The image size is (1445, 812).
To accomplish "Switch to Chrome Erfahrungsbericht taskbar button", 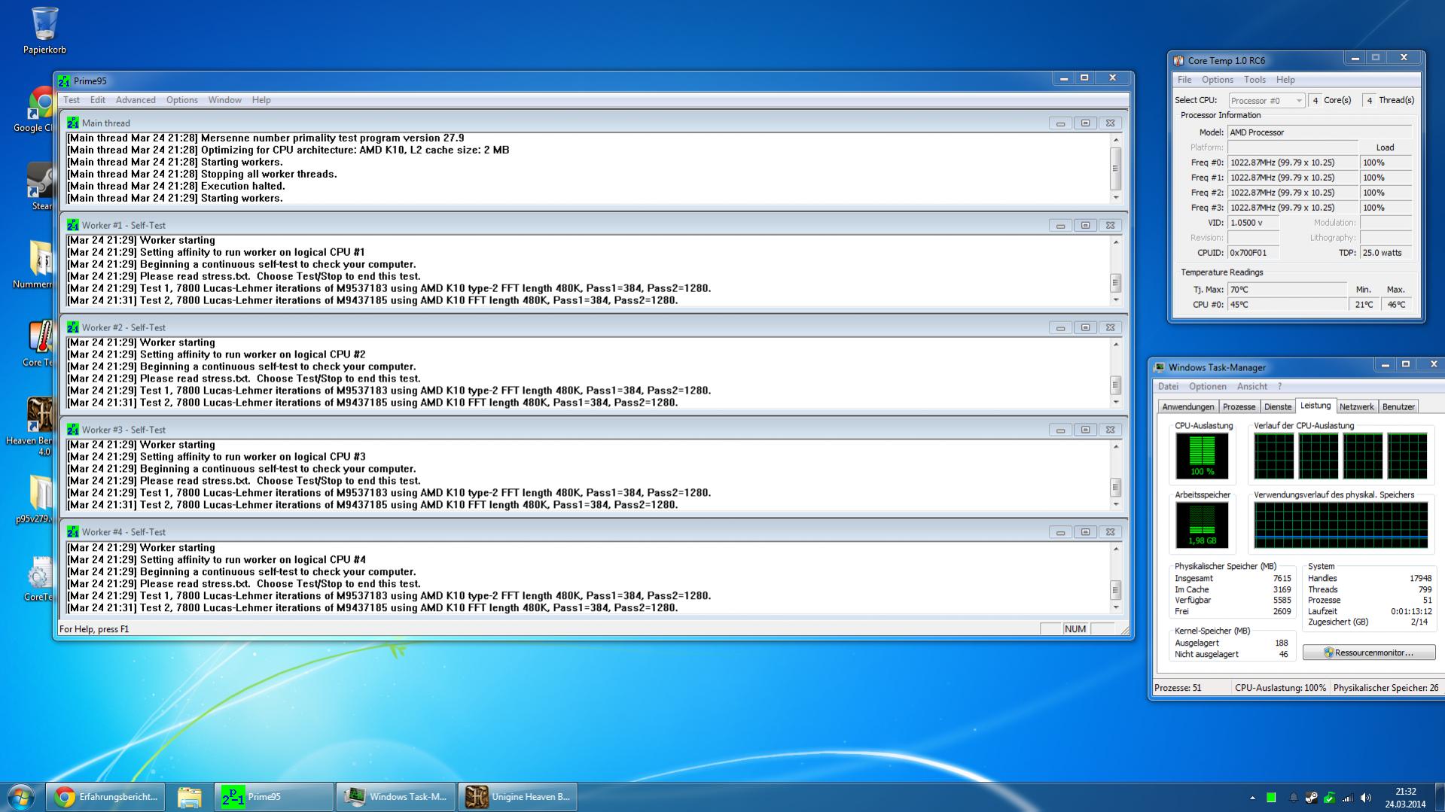I will coord(107,797).
